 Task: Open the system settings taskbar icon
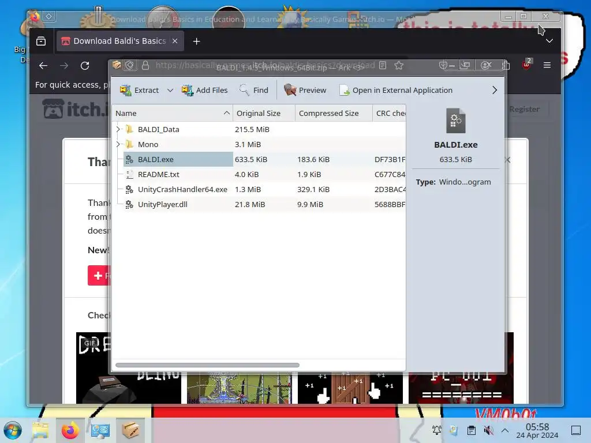click(x=100, y=430)
